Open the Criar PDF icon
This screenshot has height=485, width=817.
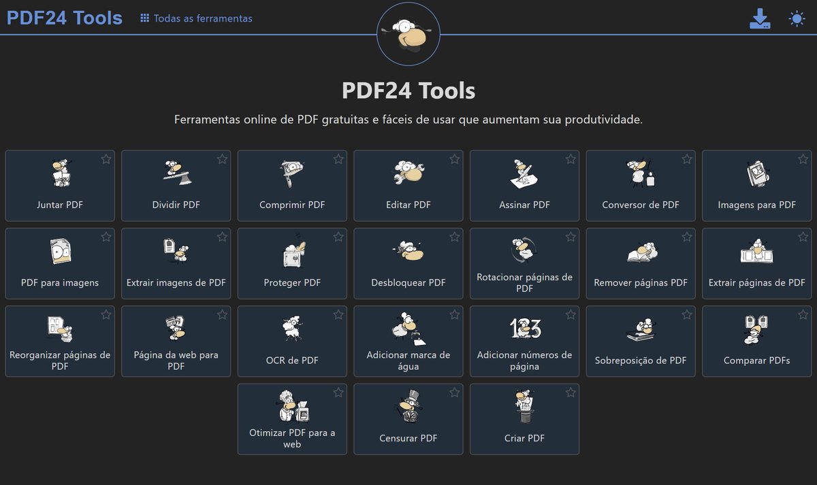[x=524, y=407]
